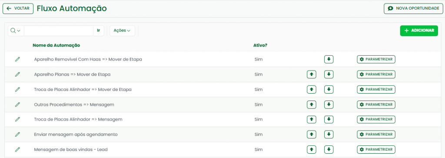Open the search column selector dropdown
The width and height of the screenshot is (445, 158).
[x=16, y=31]
